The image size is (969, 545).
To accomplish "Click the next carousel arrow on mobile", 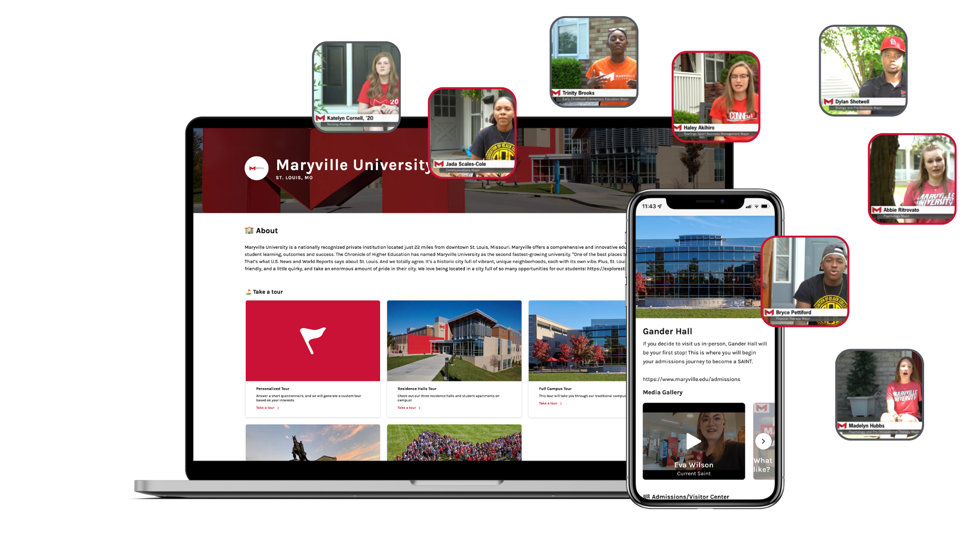I will (x=764, y=441).
